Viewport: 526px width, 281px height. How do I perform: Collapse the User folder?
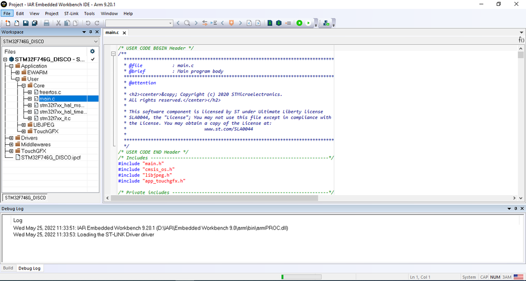click(x=17, y=79)
